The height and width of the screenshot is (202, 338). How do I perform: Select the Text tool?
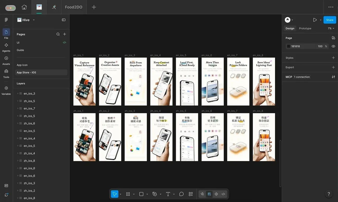tap(168, 194)
